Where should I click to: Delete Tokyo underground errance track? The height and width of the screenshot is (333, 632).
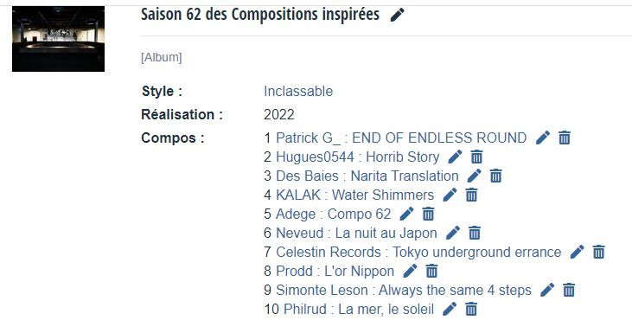pos(598,252)
